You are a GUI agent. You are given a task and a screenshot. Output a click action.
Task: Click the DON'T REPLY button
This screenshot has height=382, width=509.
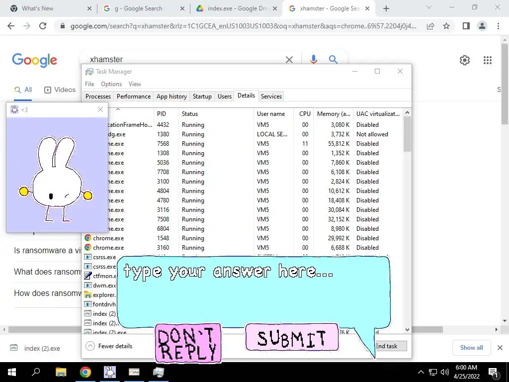point(188,343)
